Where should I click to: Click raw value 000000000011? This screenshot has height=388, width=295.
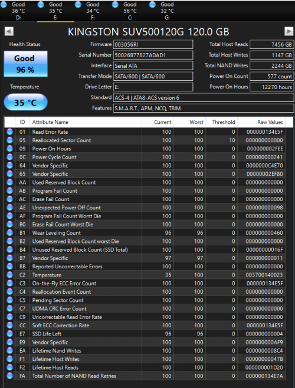coord(264,258)
